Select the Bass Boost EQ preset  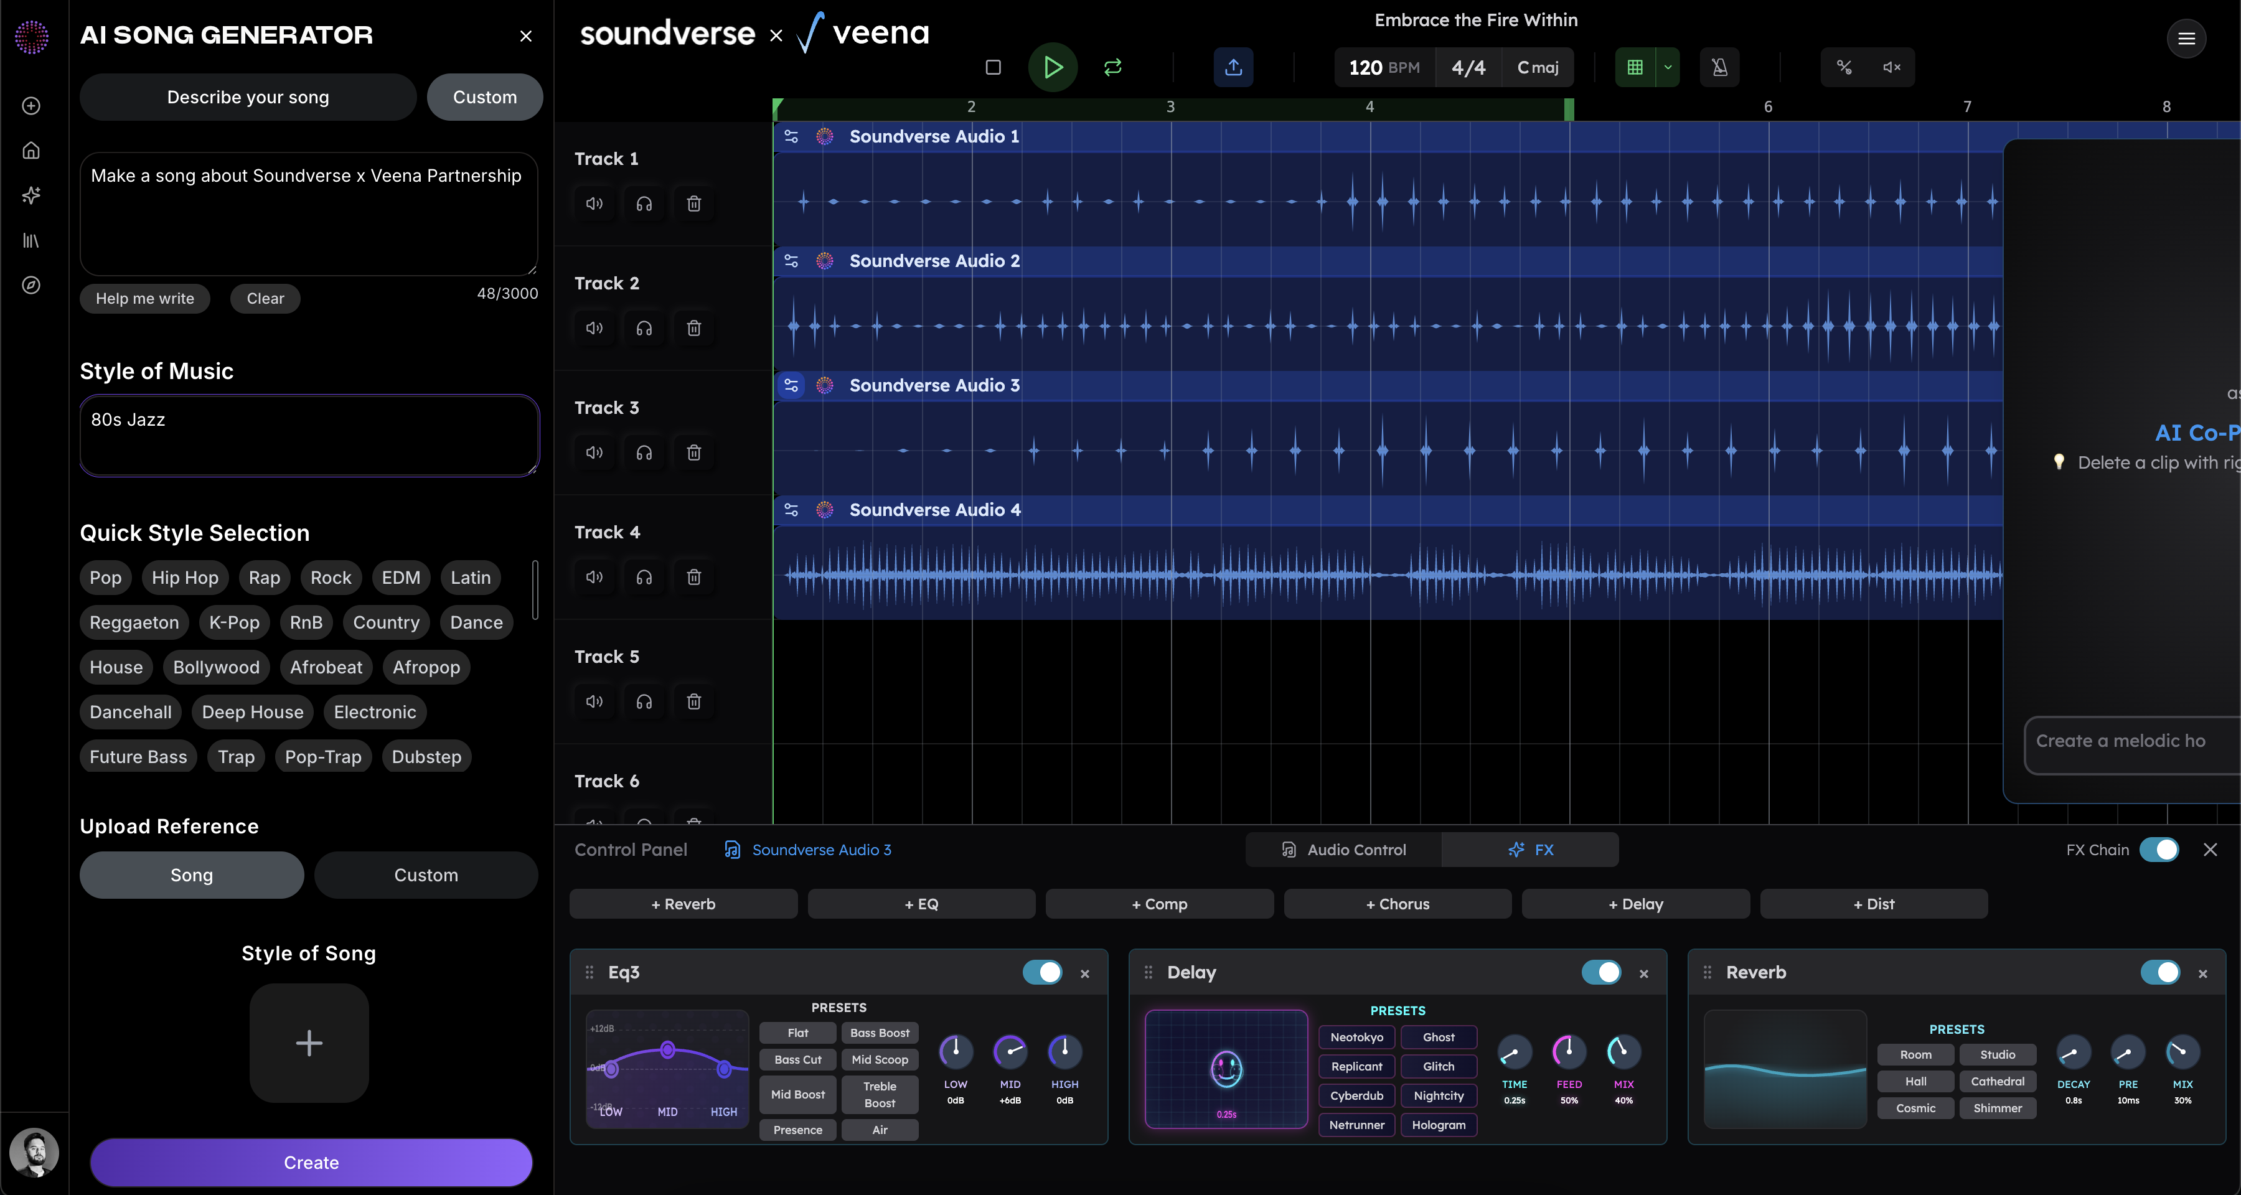(880, 1033)
